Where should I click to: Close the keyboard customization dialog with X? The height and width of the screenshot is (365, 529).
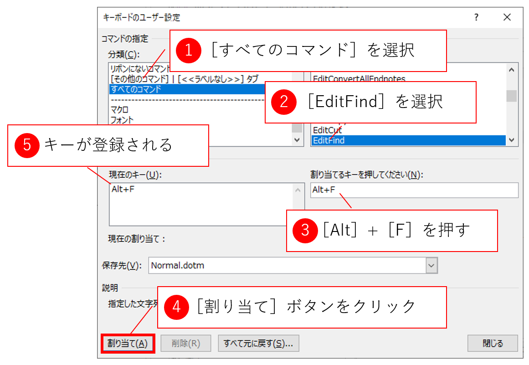point(507,18)
